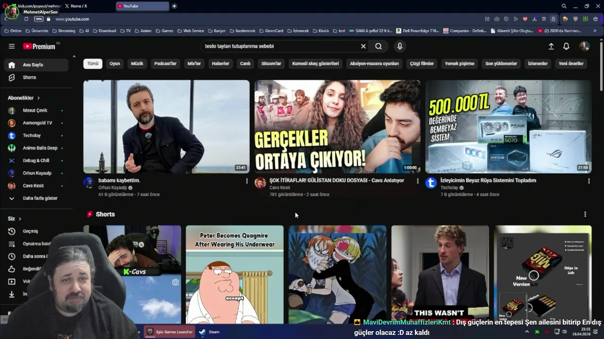Open Mesut Çevik subscription in the sidebar
604x339 pixels.
(x=36, y=110)
